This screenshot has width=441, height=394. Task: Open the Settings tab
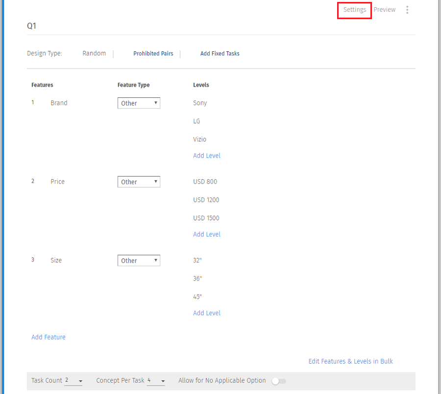tap(354, 10)
